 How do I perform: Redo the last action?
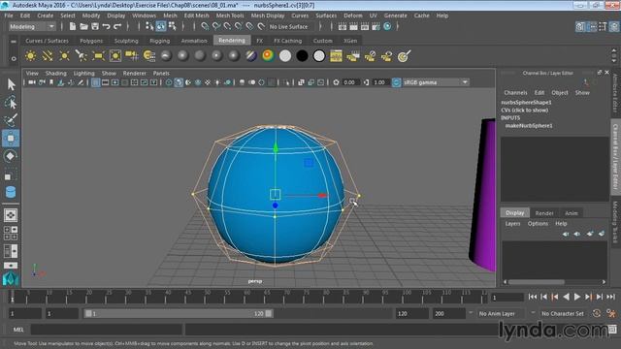[x=117, y=26]
